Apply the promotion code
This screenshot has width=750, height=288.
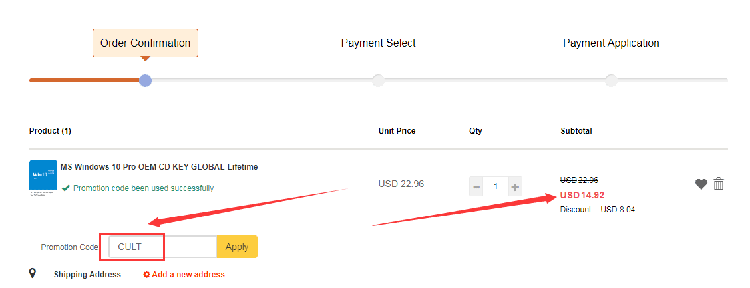237,247
